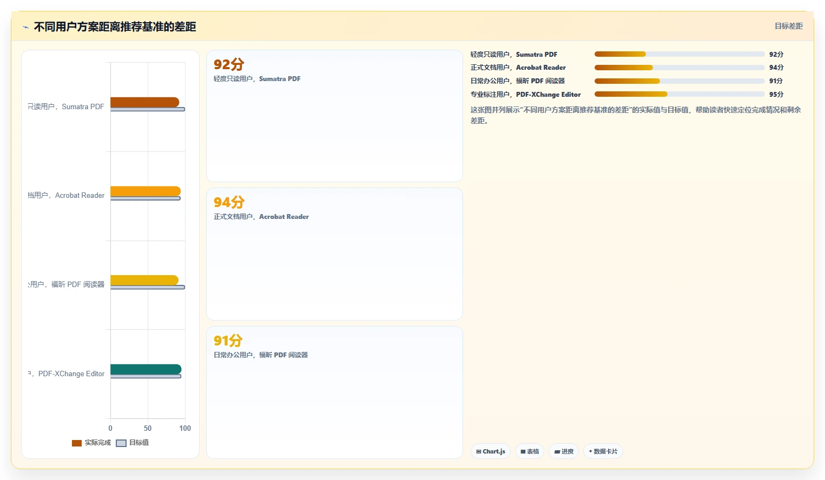The image size is (825, 480).
Task: Click card label 正式文档用户，Acrobat Reader
Action: click(261, 217)
